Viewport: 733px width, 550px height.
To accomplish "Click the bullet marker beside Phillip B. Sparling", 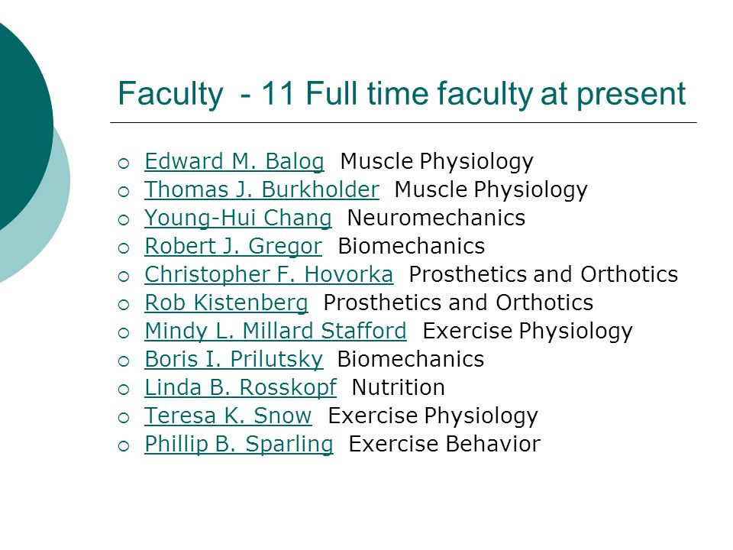I will coord(124,445).
